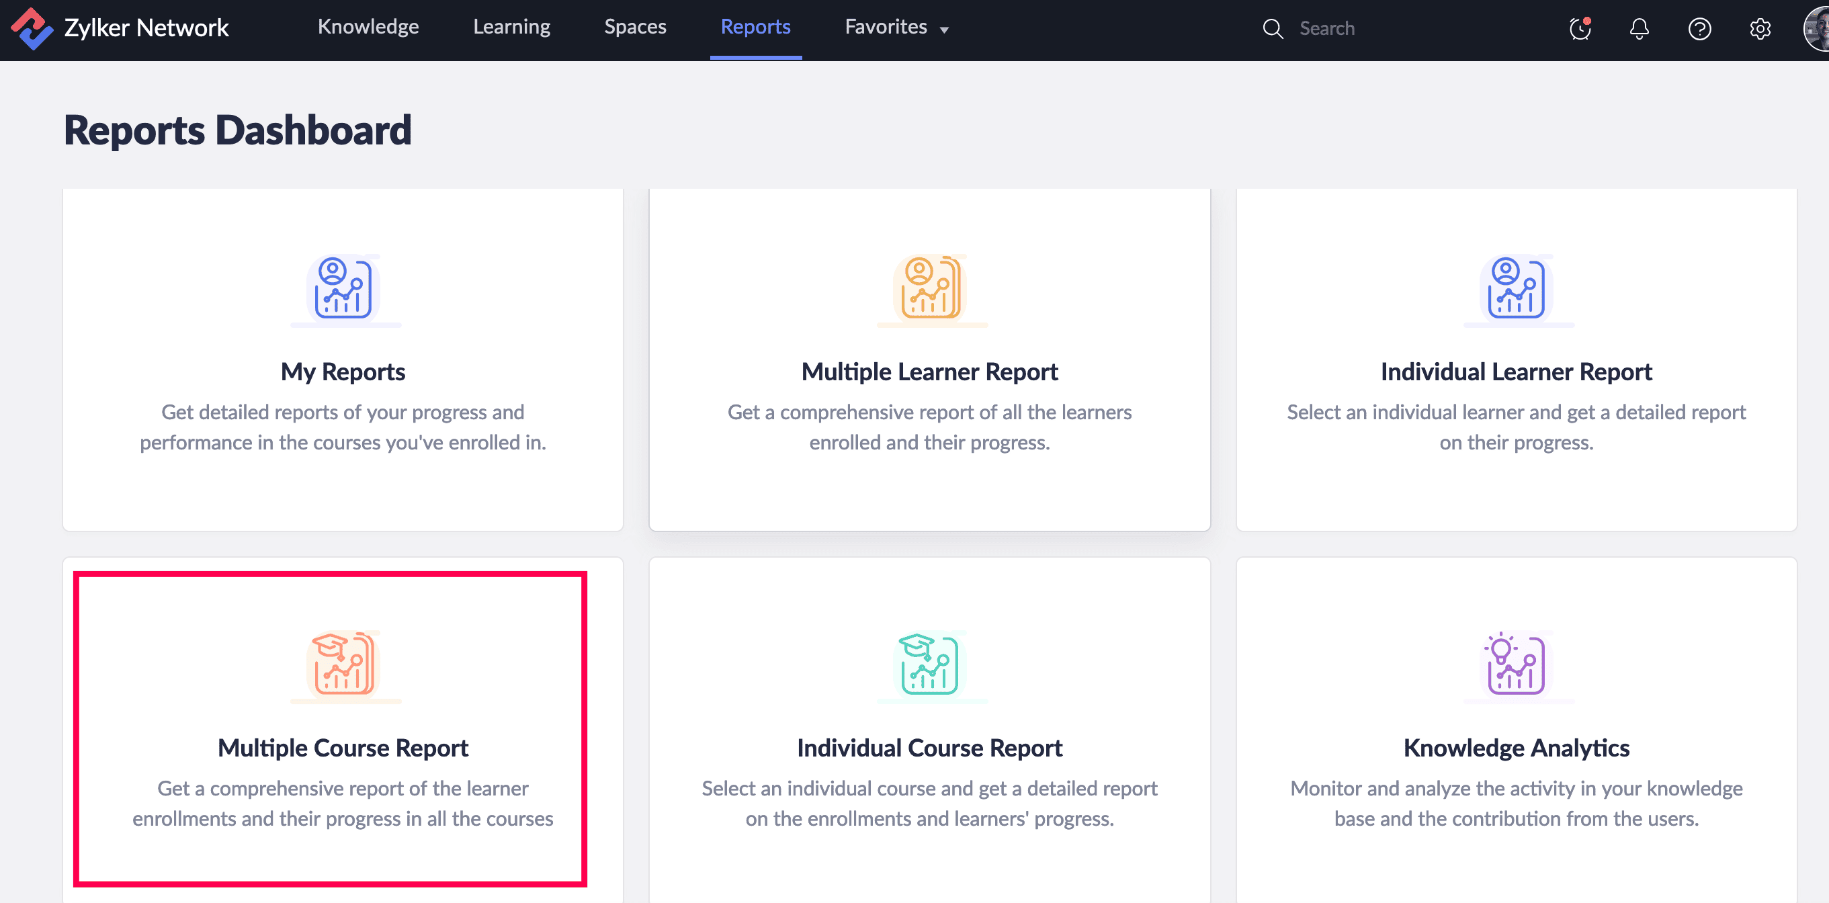Open the Knowledge Analytics title link
1829x903 pixels.
click(x=1516, y=748)
